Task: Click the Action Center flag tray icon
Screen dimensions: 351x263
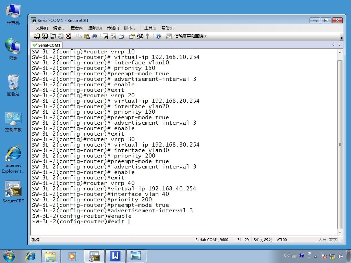Action: pyautogui.click(x=324, y=256)
